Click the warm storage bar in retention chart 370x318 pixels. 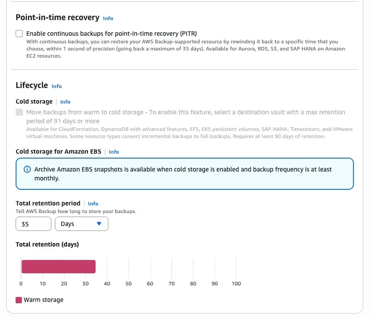58,267
